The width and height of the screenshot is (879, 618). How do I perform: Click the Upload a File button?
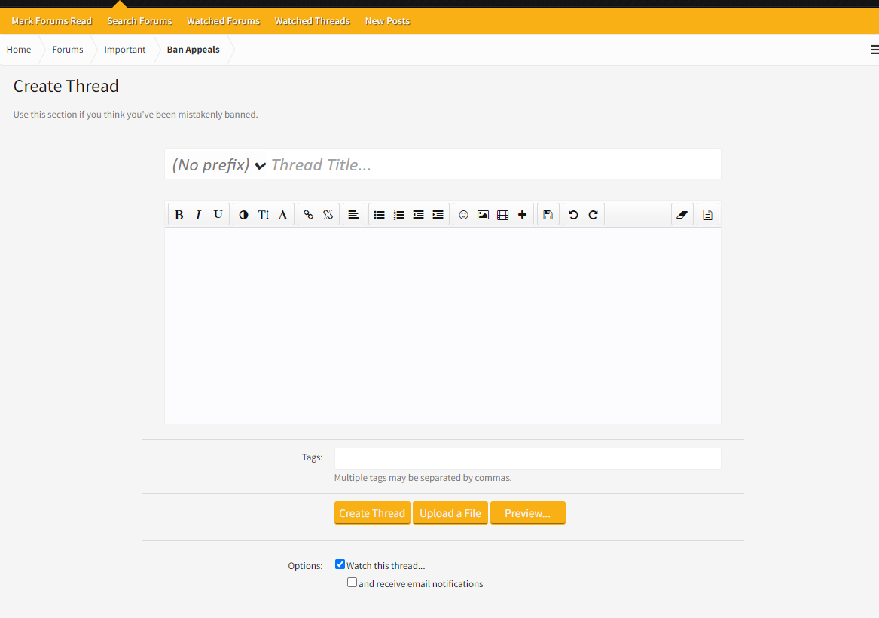click(450, 513)
